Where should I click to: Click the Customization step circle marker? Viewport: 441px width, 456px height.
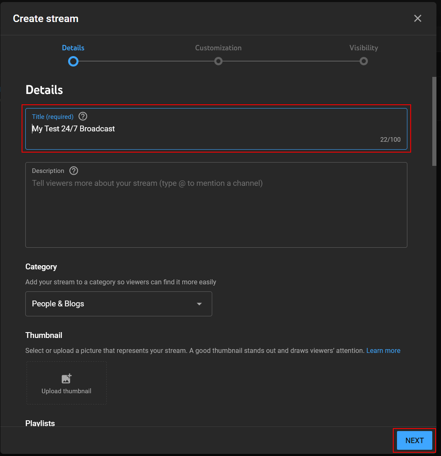click(218, 62)
